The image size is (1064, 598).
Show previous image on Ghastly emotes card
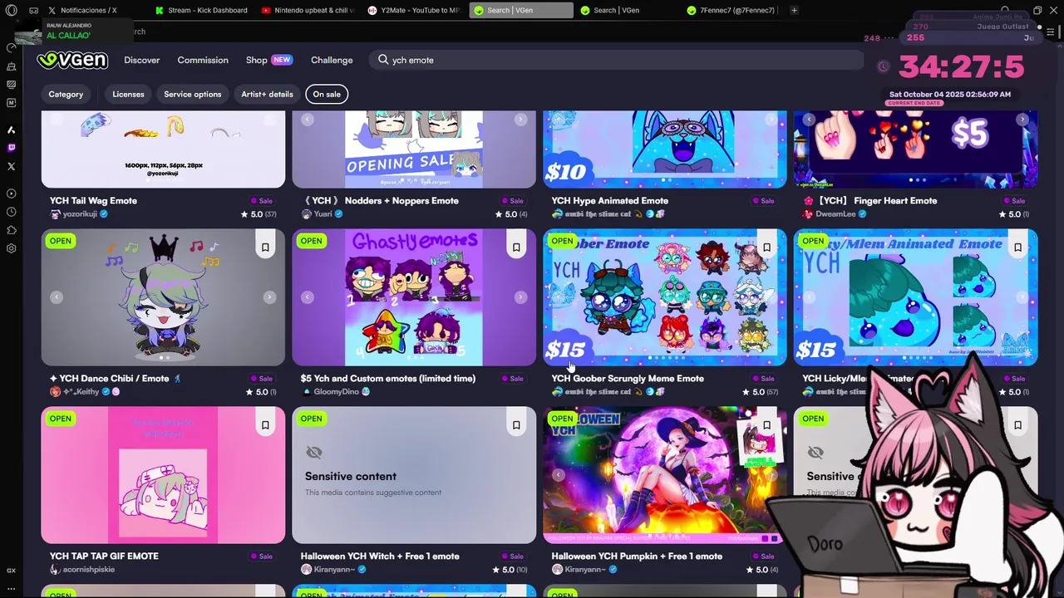(x=308, y=297)
